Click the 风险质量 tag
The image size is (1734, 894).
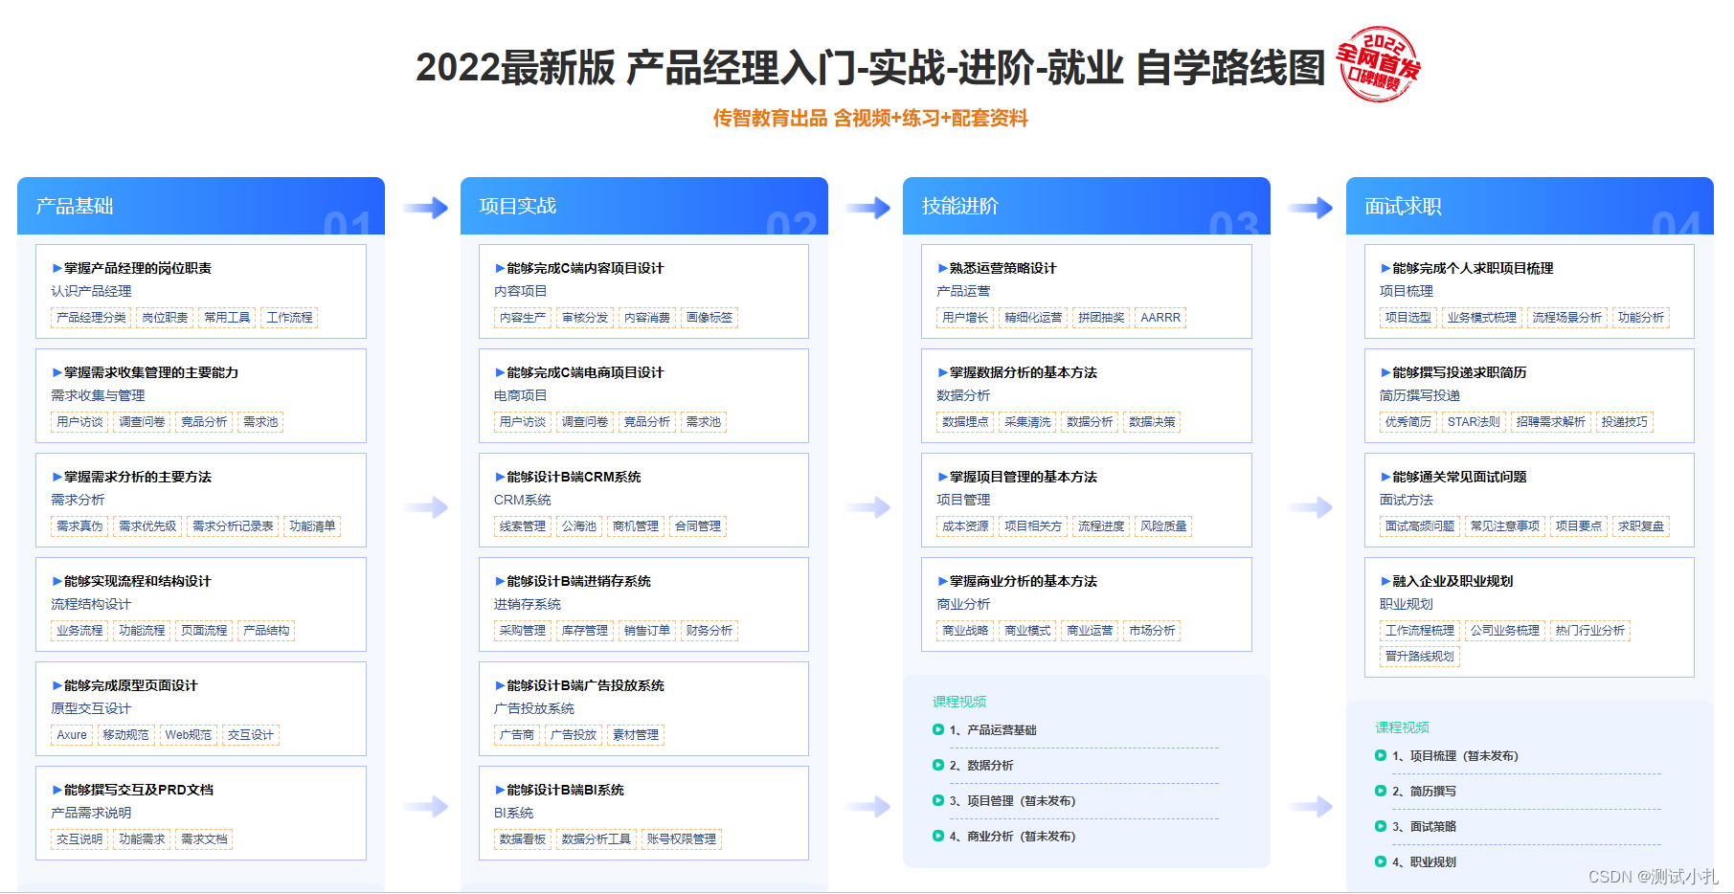point(1163,526)
